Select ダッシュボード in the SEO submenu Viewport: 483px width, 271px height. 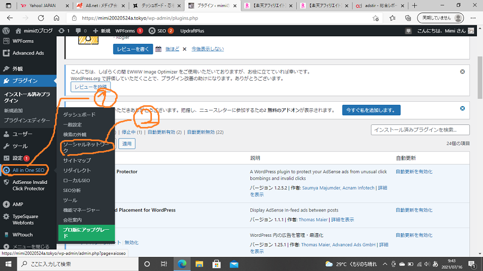tap(79, 114)
